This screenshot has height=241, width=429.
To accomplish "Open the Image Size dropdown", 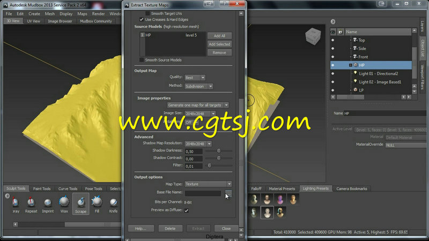I will point(200,114).
